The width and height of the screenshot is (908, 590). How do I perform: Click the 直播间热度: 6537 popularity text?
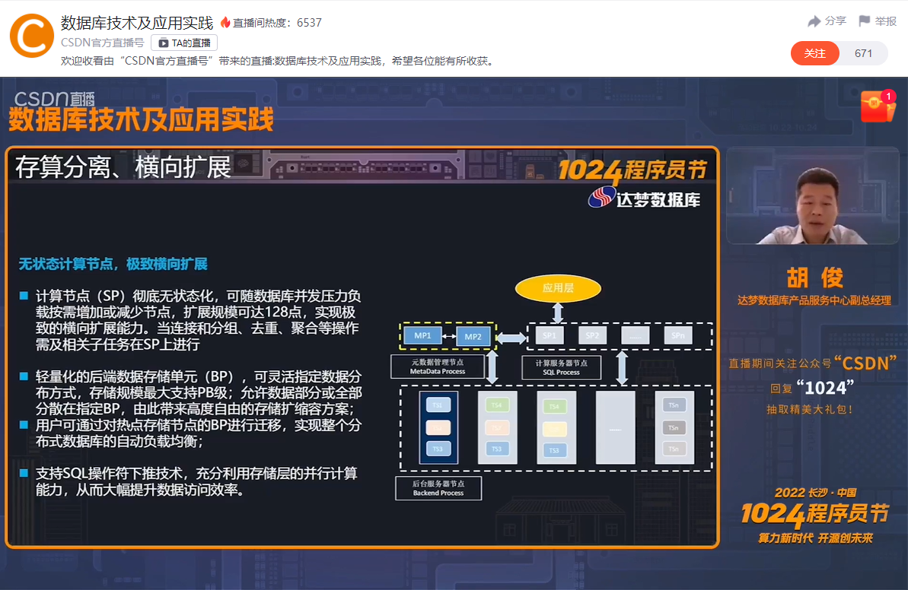pyautogui.click(x=277, y=23)
